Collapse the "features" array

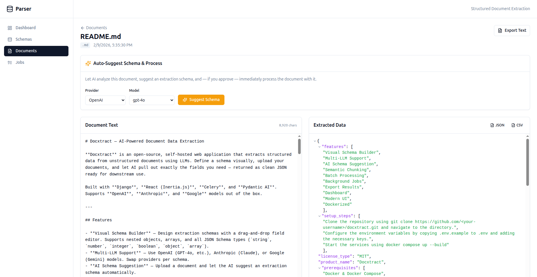tap(319, 147)
